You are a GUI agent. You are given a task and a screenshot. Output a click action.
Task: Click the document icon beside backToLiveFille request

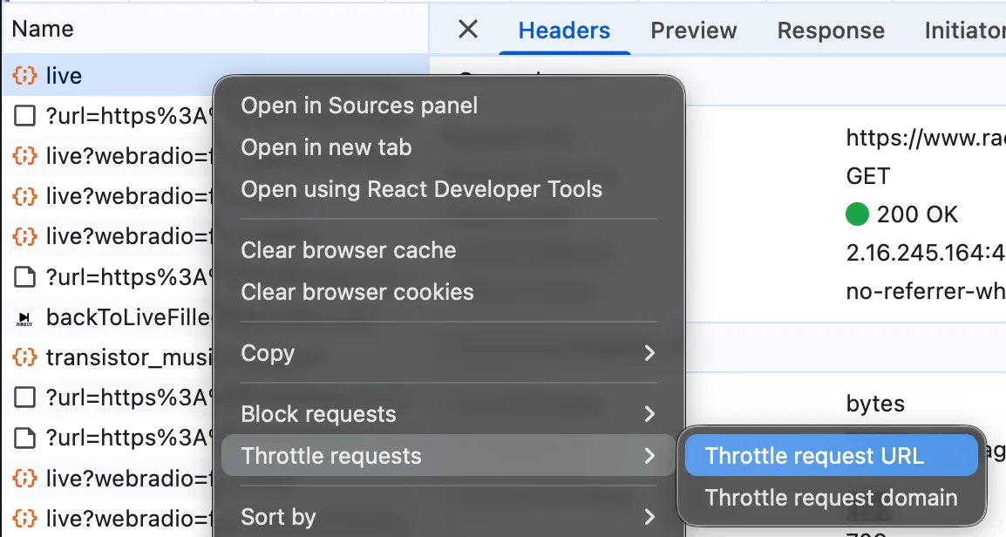(x=24, y=318)
